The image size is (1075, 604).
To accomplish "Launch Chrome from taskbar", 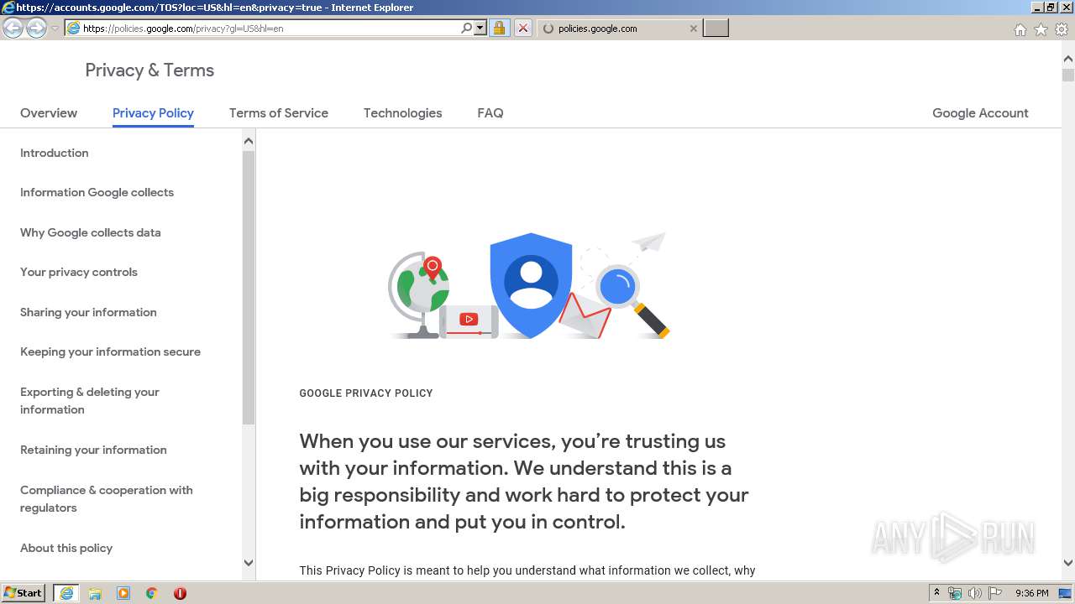I will click(151, 593).
